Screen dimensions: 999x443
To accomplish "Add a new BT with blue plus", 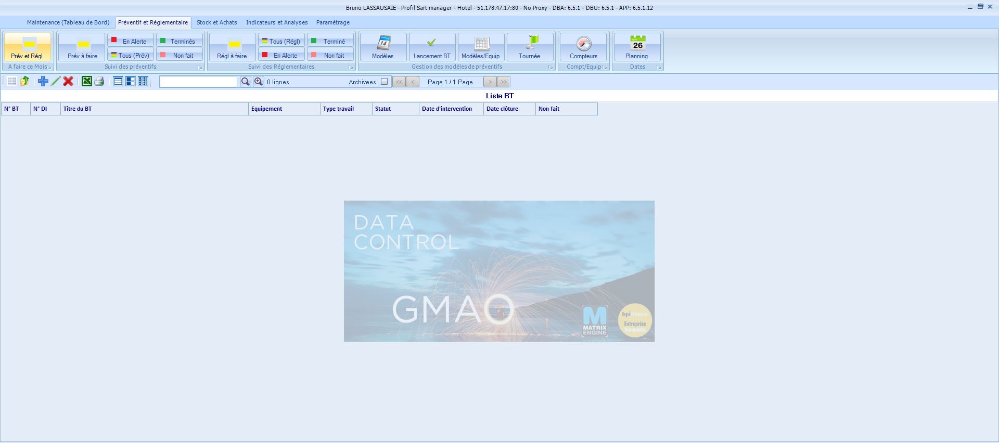I will pos(43,81).
